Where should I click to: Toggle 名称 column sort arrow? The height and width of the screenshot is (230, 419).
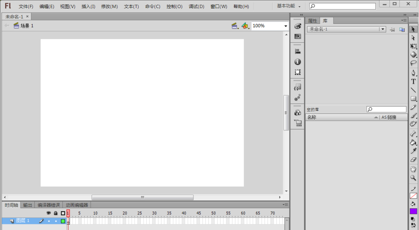376,117
